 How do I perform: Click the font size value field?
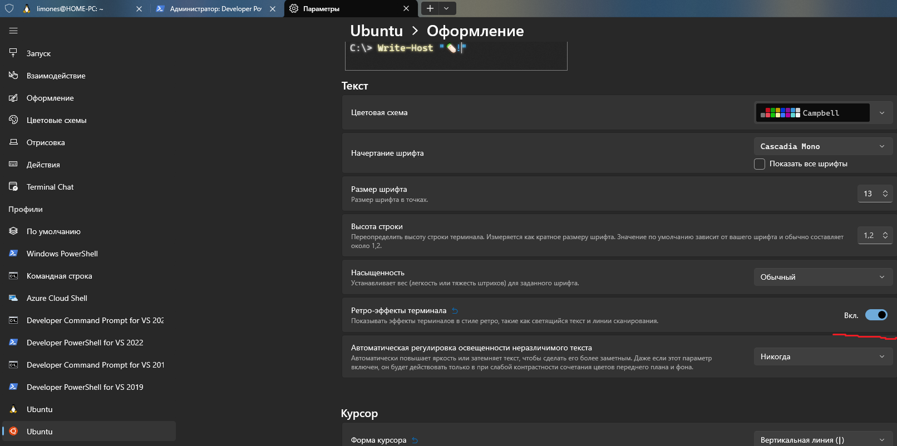868,194
